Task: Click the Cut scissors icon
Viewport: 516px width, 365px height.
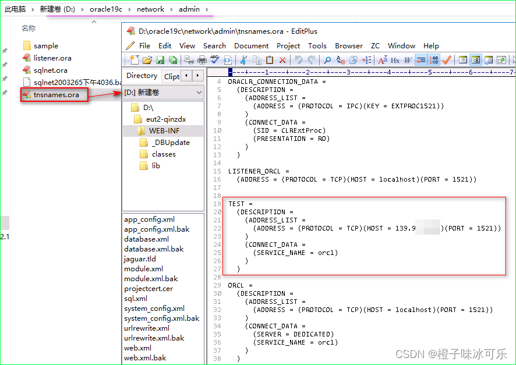Action: pos(243,60)
